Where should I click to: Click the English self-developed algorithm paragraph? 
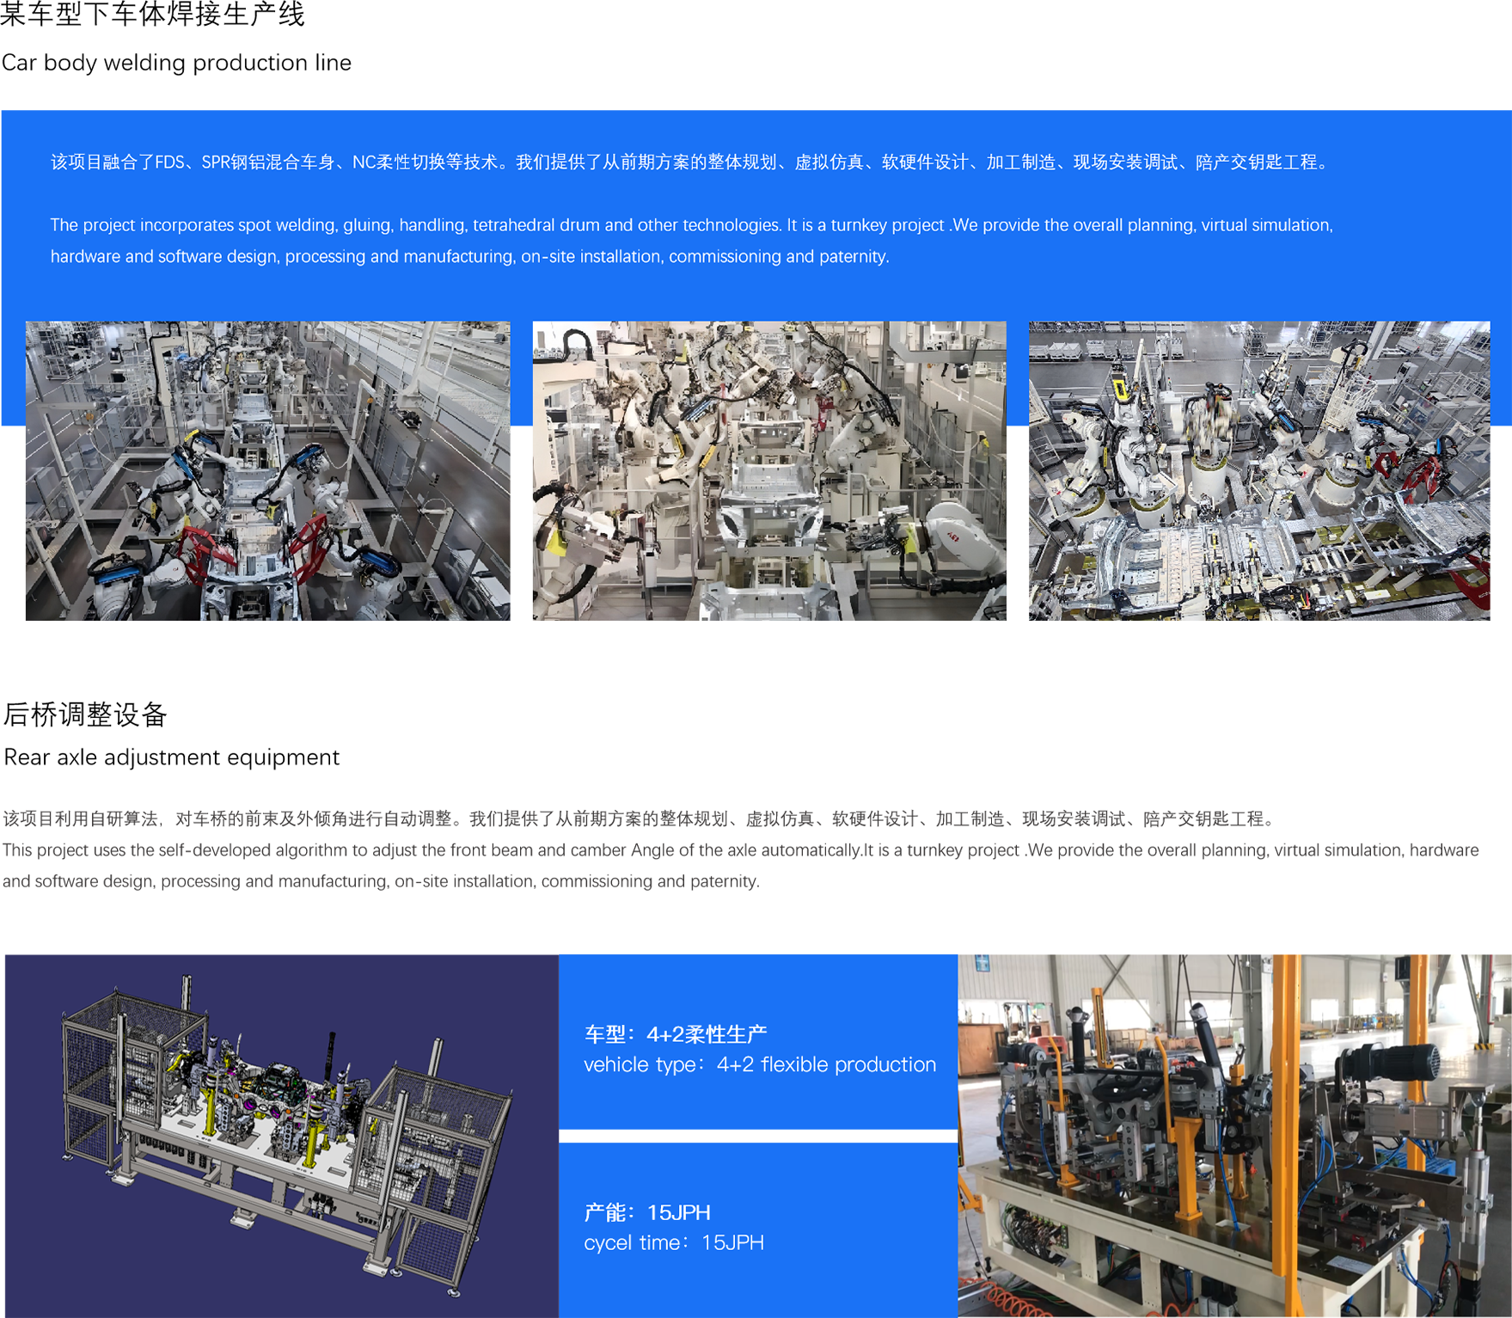(x=741, y=866)
